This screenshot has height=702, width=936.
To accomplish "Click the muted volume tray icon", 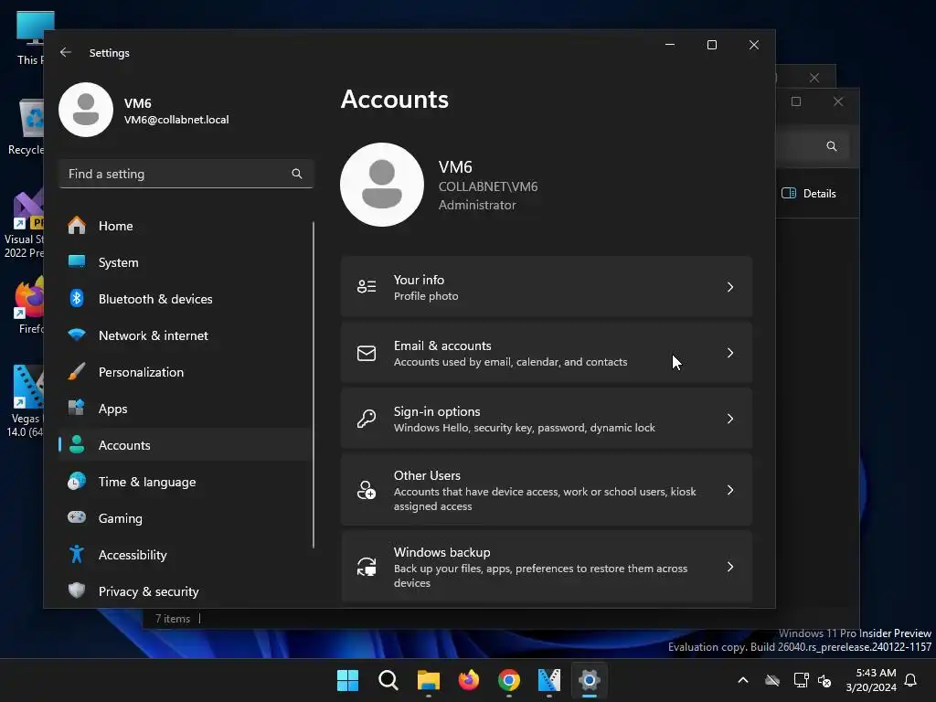I will tap(825, 680).
